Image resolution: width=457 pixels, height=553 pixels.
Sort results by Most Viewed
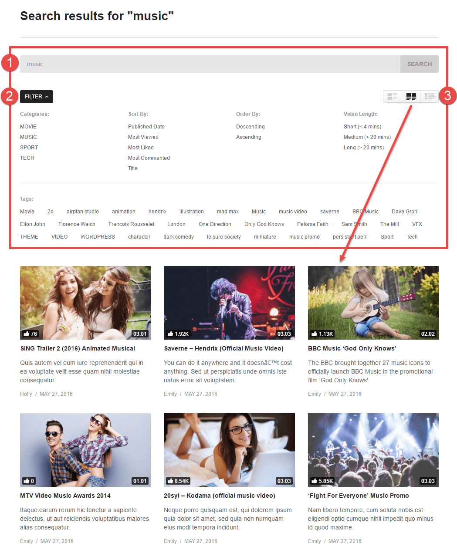coord(143,137)
